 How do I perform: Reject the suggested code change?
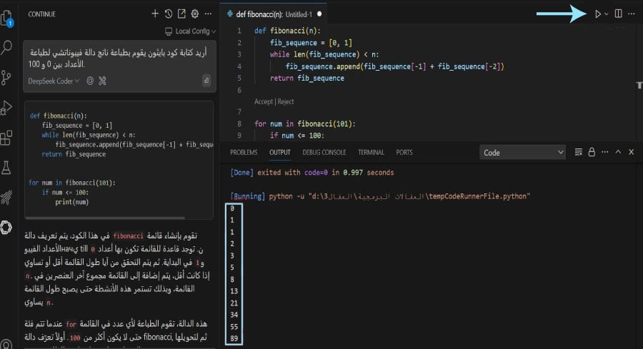pyautogui.click(x=286, y=101)
